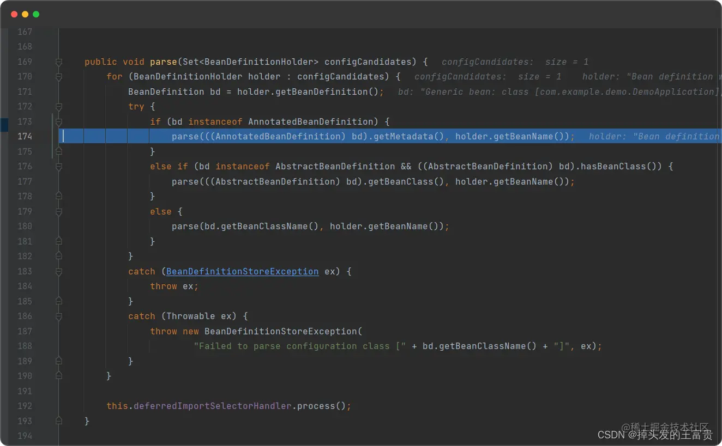Click line number 177 in the gutter
The height and width of the screenshot is (446, 722).
(25, 181)
